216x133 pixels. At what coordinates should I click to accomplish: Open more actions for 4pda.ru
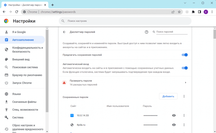pos(184,125)
